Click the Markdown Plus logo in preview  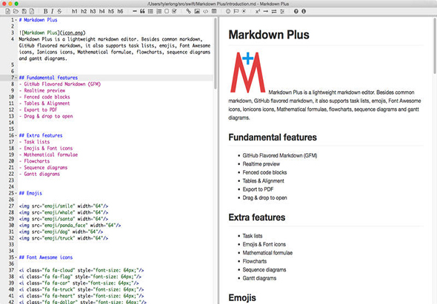pyautogui.click(x=248, y=72)
